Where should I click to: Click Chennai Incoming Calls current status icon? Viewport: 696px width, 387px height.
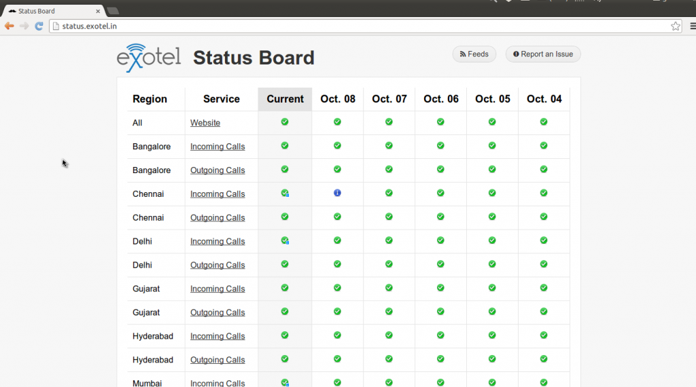(x=285, y=193)
